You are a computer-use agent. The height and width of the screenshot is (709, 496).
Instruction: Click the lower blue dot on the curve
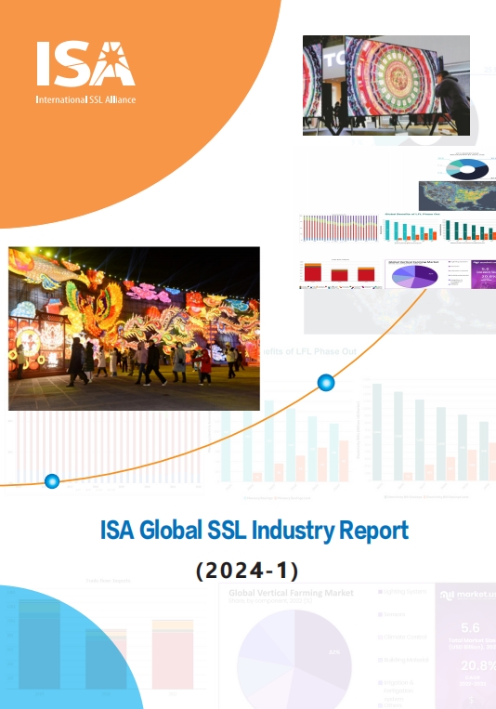pyautogui.click(x=52, y=481)
